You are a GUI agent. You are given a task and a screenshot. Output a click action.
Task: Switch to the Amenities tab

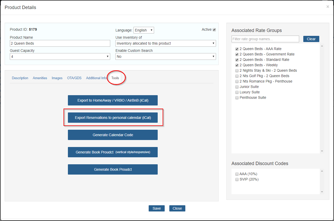coord(40,78)
